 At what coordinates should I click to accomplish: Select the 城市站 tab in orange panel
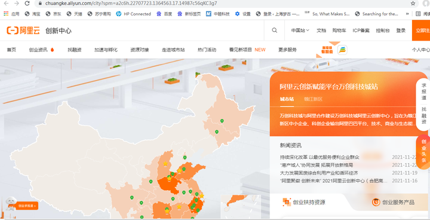pyautogui.click(x=287, y=99)
